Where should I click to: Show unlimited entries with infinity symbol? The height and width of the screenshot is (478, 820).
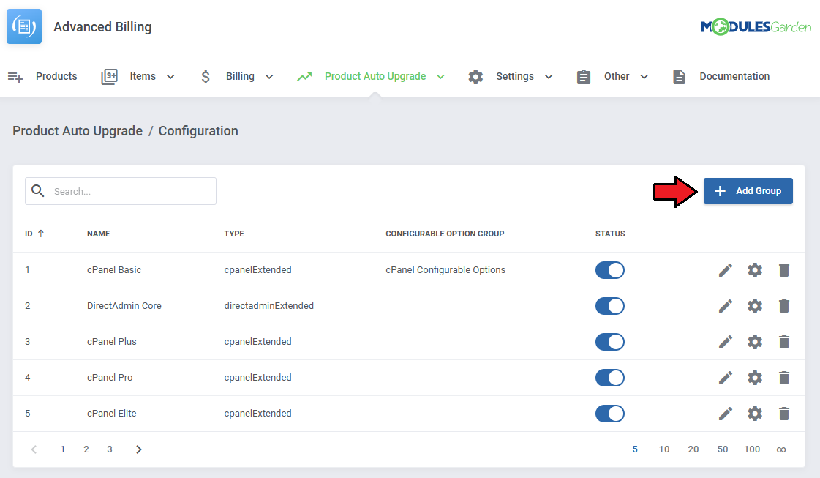tap(781, 449)
